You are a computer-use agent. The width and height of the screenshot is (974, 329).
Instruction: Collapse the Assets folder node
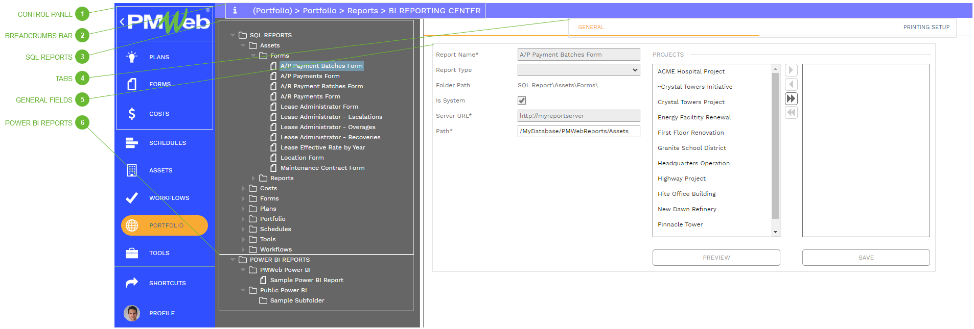[243, 45]
